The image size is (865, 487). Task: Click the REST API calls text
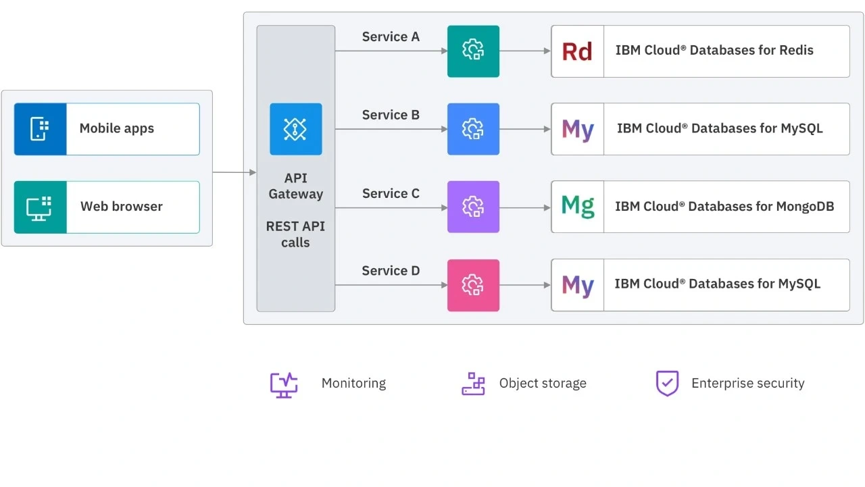click(295, 234)
